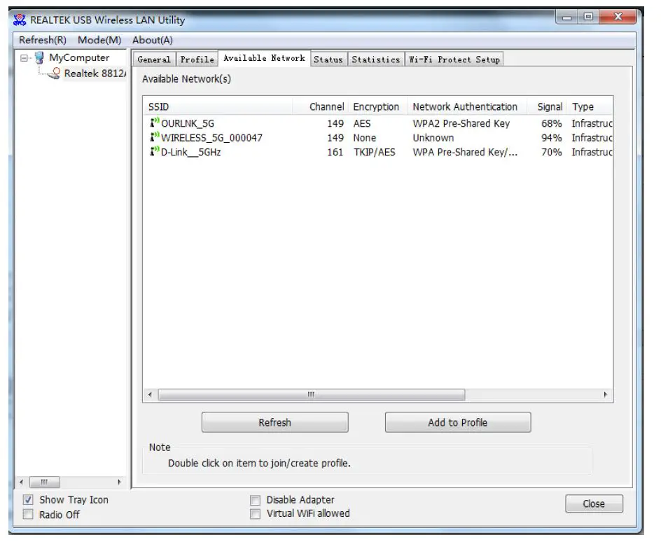Click the Profile tab icon area
This screenshot has width=661, height=542.
click(197, 60)
